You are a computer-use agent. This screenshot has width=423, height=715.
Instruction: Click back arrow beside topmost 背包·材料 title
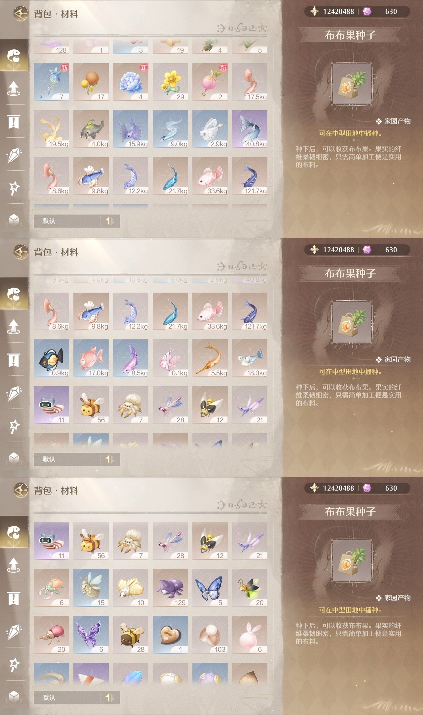tap(20, 14)
